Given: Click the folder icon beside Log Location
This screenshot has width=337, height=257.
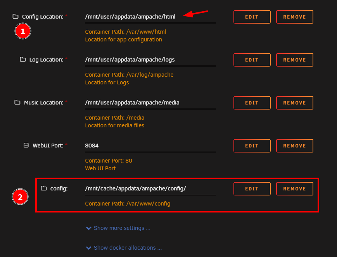Looking at the screenshot, I should point(23,59).
